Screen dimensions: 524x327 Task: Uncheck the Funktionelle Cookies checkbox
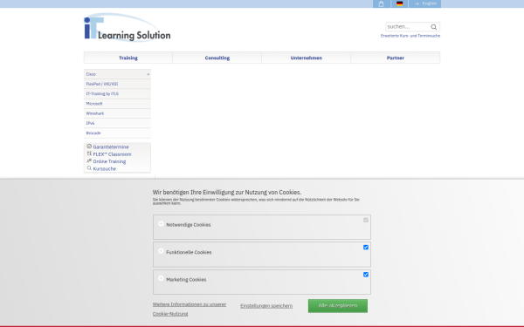pyautogui.click(x=366, y=248)
